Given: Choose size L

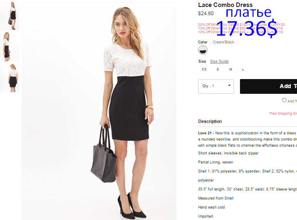Looking at the screenshot, I should click(x=243, y=69).
